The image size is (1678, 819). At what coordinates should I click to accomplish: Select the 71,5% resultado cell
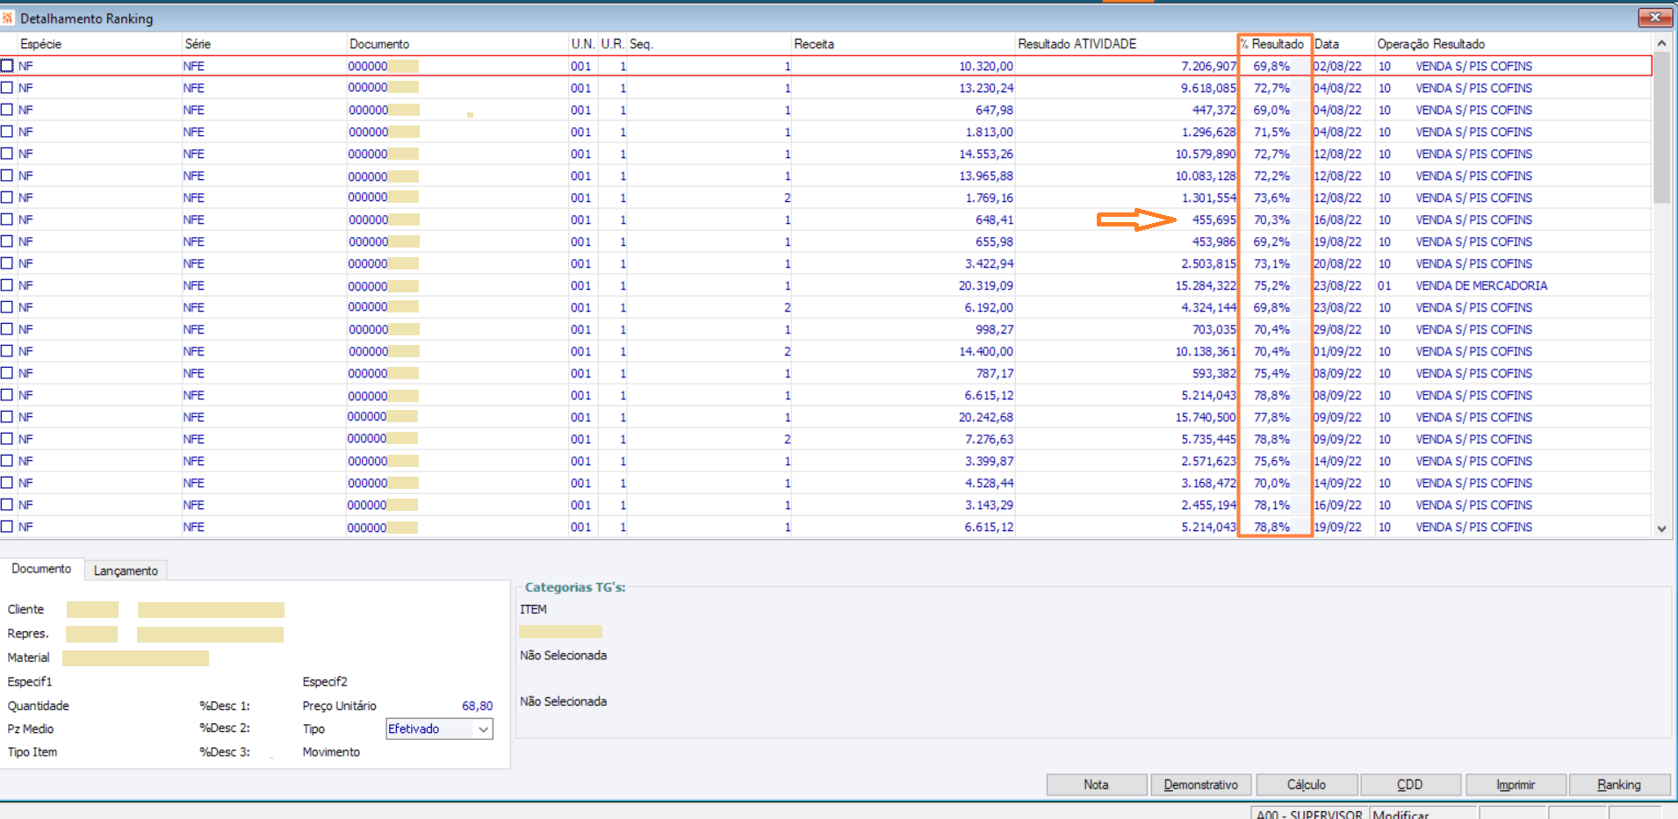[1271, 132]
